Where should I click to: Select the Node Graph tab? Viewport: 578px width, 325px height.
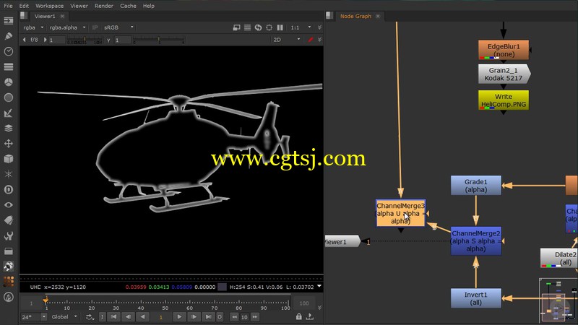[355, 16]
